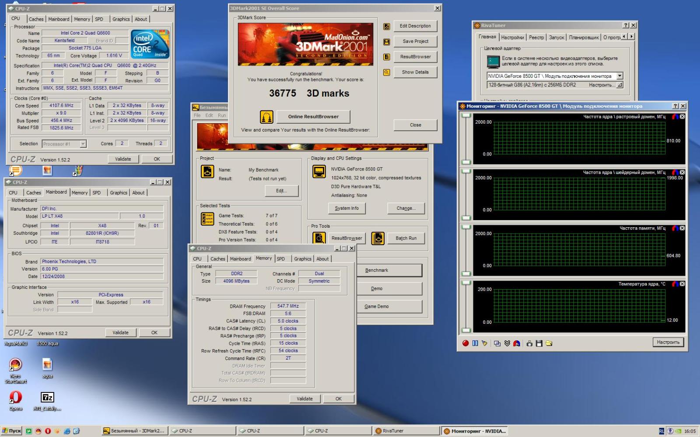The image size is (700, 437).
Task: Click Validate in the CPU-Z Memory window
Action: [x=304, y=399]
